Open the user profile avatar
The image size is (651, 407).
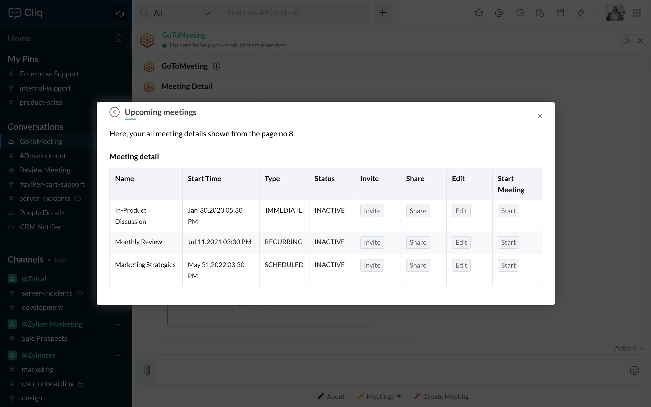[615, 13]
